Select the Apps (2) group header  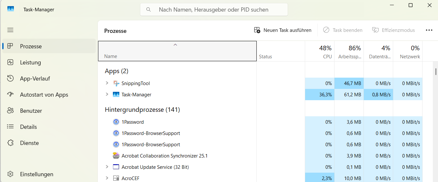click(116, 71)
